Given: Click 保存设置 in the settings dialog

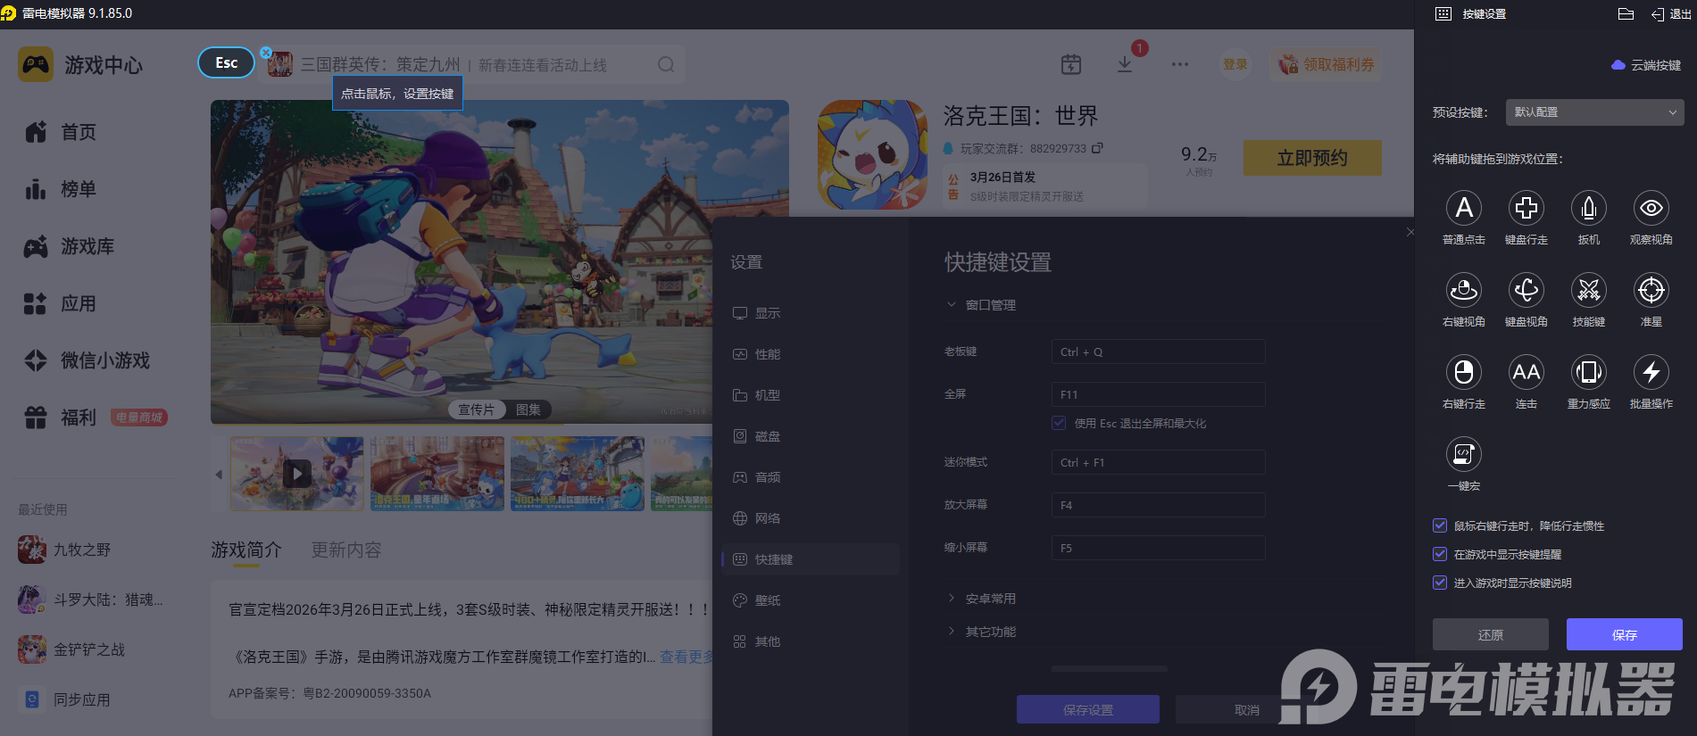Looking at the screenshot, I should coord(1088,709).
